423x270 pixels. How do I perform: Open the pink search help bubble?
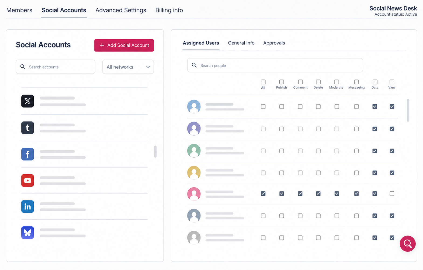[x=407, y=244]
